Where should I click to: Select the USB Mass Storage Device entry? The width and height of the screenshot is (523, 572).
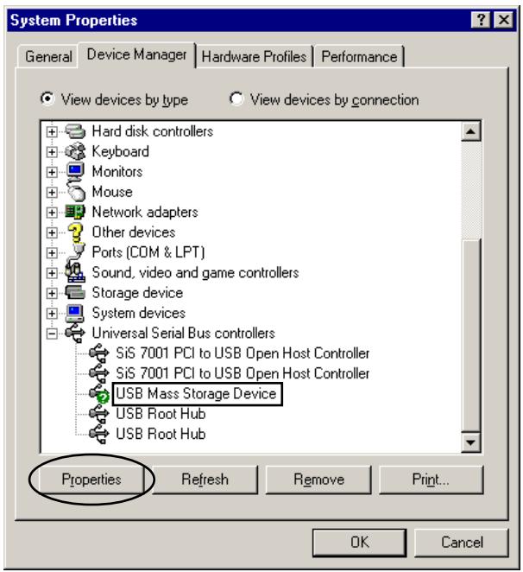pos(197,394)
